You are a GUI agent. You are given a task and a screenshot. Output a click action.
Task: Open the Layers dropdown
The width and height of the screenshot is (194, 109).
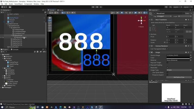point(178,7)
